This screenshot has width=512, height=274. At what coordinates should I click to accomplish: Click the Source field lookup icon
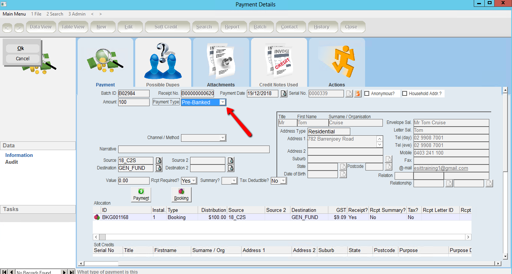coord(159,160)
